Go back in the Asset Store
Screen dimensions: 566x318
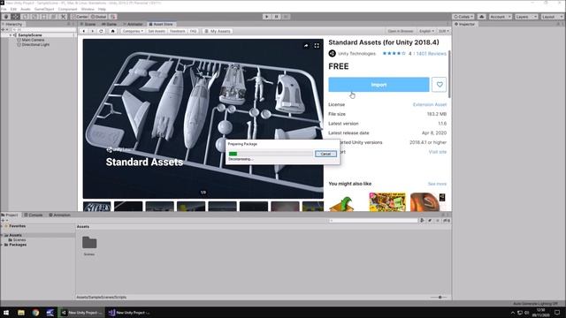pos(84,32)
